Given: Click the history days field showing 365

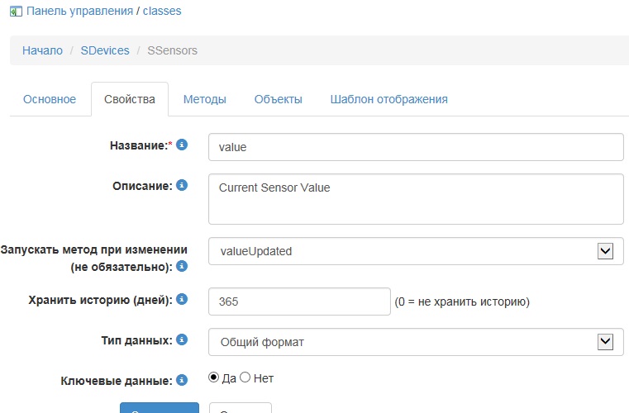Looking at the screenshot, I should 299,301.
